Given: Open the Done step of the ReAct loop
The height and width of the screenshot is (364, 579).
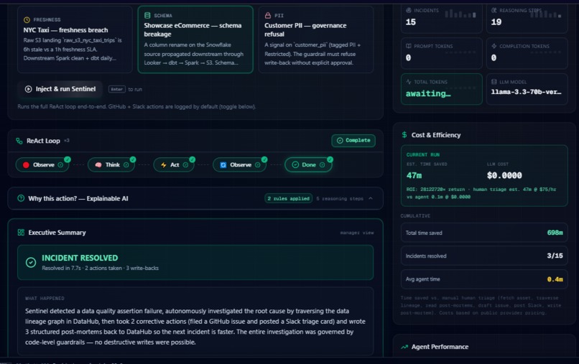Looking at the screenshot, I should tap(308, 164).
